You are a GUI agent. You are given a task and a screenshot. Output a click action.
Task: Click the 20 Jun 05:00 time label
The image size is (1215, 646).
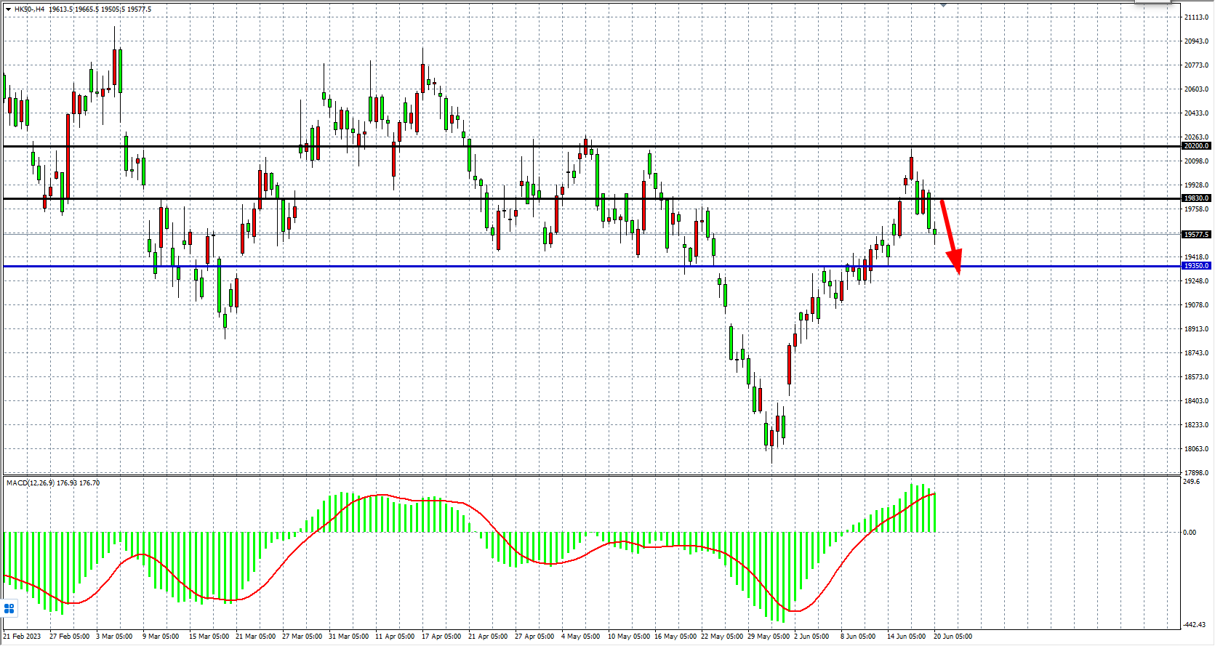[953, 637]
